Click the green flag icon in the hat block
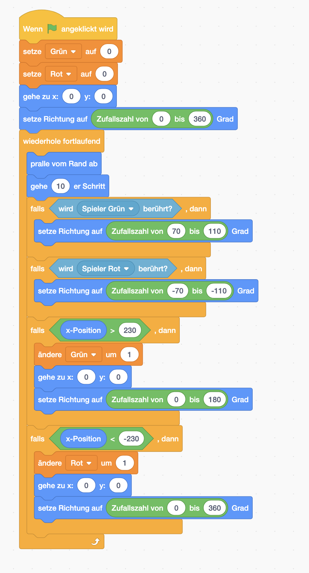The height and width of the screenshot is (573, 309). click(x=52, y=28)
